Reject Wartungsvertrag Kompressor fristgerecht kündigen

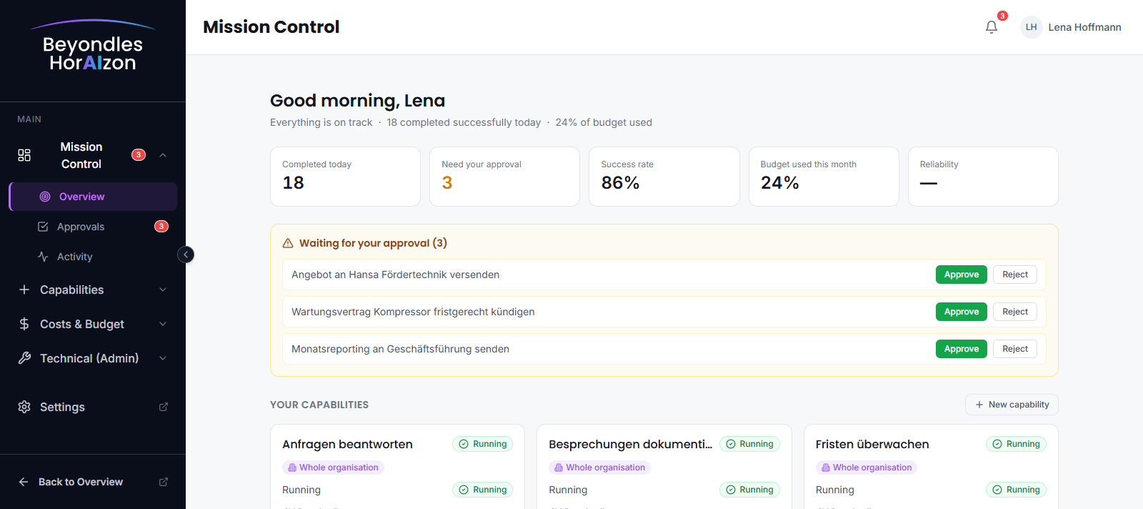[1015, 312]
